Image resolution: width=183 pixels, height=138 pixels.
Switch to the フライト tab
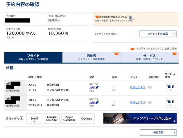click(x=33, y=57)
